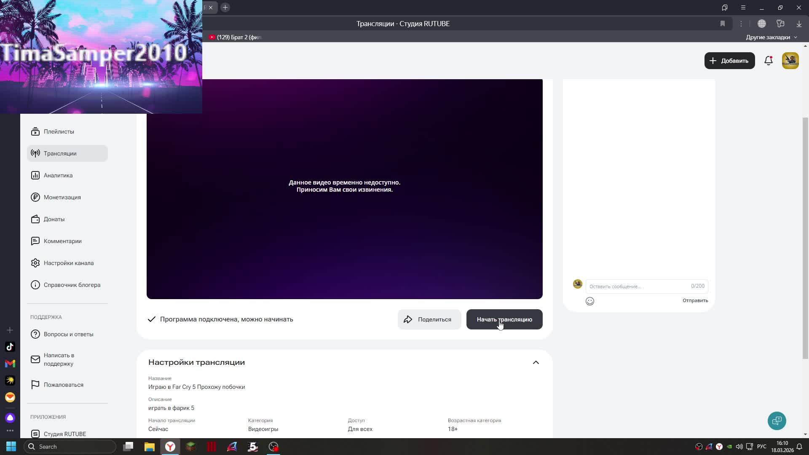The width and height of the screenshot is (809, 455).
Task: Click Отправить to send chat message
Action: [695, 300]
